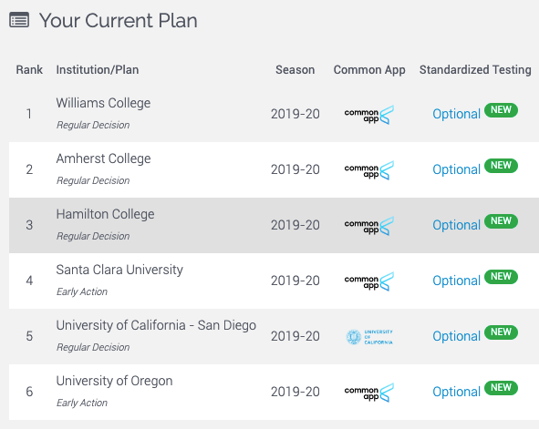Image resolution: width=539 pixels, height=429 pixels.
Task: Click Common App logo for University of Oregon
Action: pos(369,393)
